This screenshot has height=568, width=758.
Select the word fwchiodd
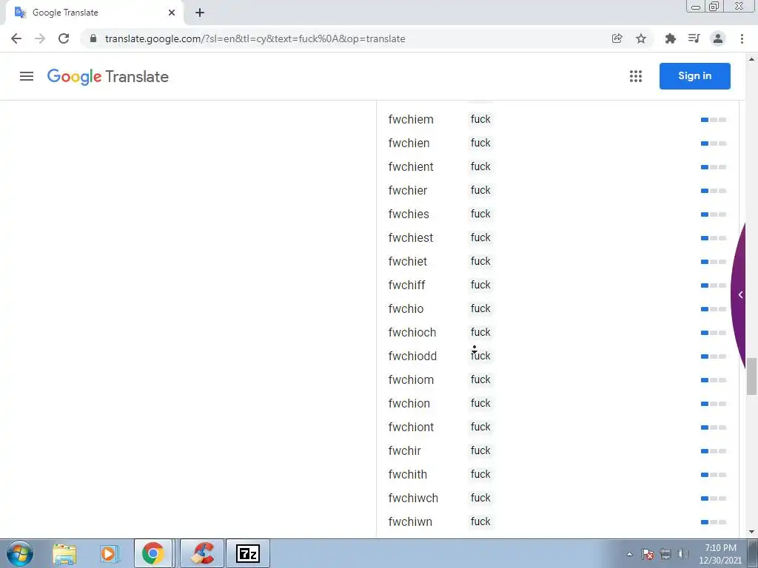(x=412, y=356)
